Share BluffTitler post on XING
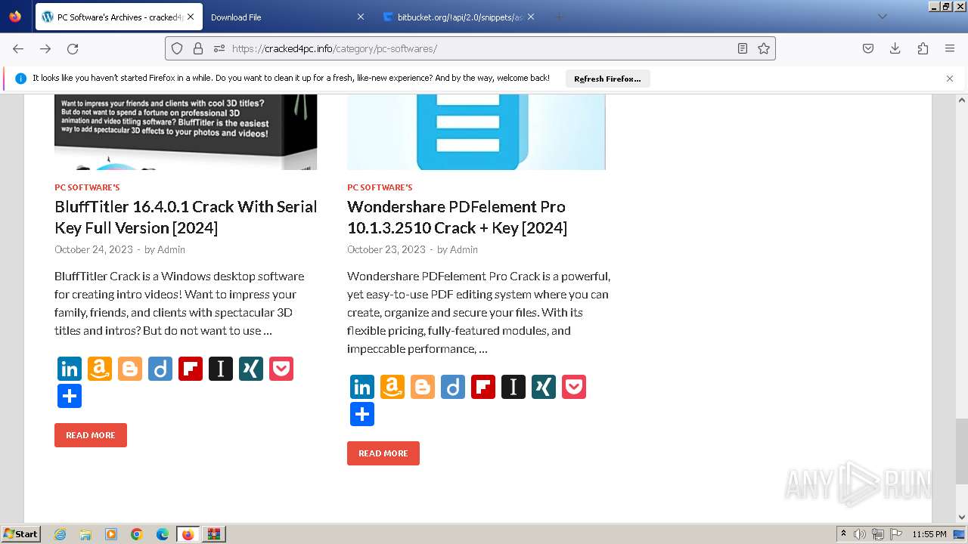 click(251, 369)
